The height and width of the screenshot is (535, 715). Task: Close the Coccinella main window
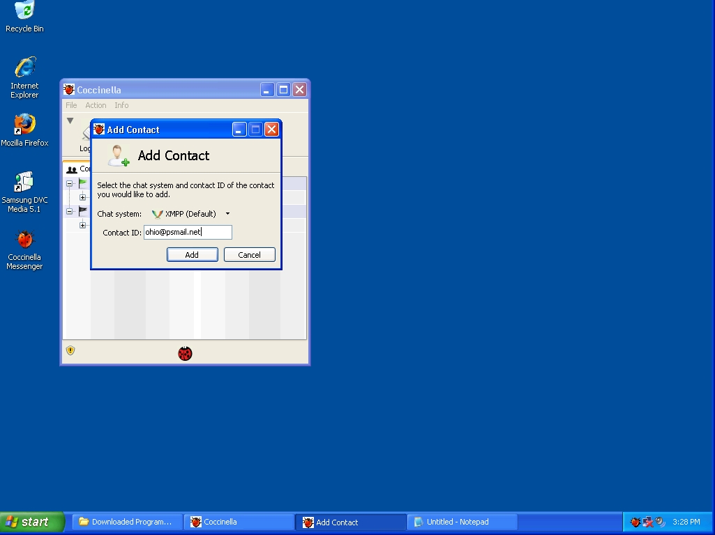(x=299, y=90)
